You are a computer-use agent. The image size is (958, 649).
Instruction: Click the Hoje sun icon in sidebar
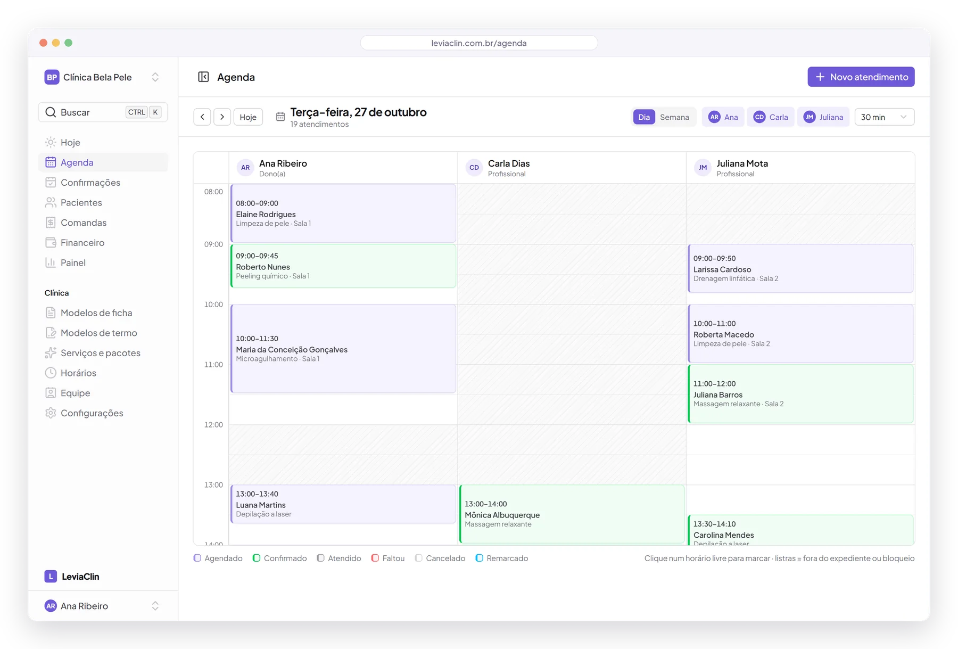point(51,142)
